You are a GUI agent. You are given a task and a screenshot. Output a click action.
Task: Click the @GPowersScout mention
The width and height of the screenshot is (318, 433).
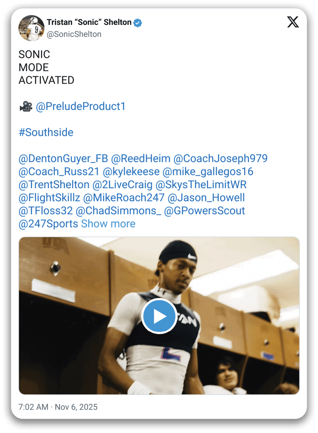point(205,211)
